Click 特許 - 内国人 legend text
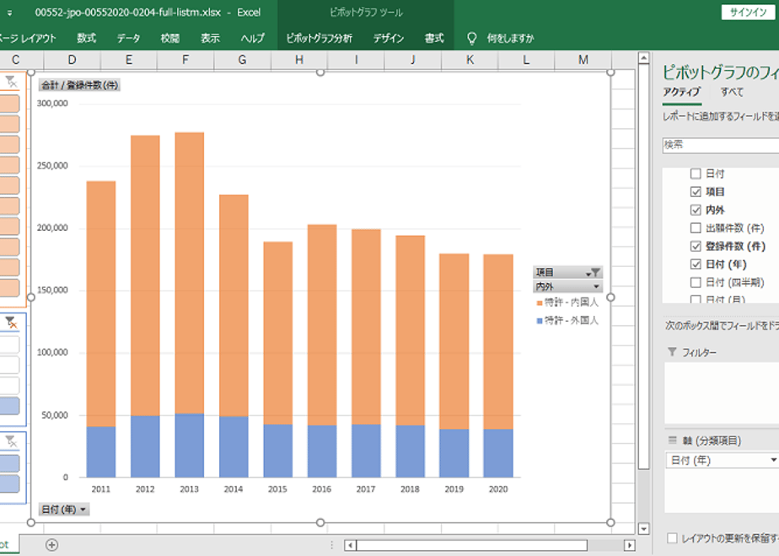The image size is (779, 556). pos(572,302)
